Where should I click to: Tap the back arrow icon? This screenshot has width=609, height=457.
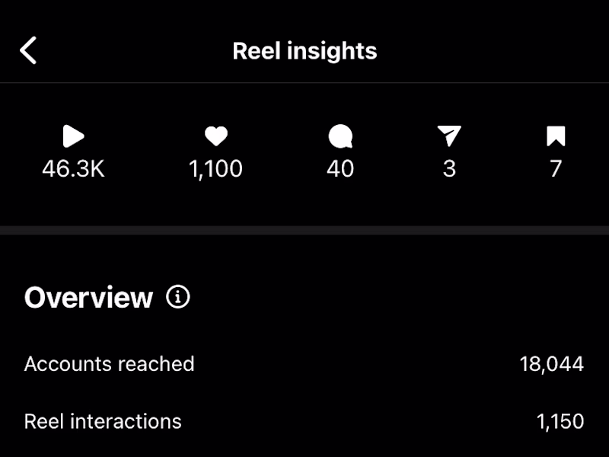(x=28, y=51)
